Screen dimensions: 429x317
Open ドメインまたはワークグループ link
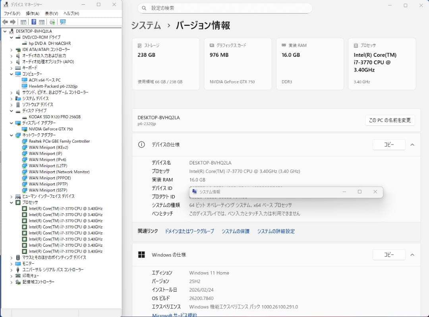pos(189,231)
